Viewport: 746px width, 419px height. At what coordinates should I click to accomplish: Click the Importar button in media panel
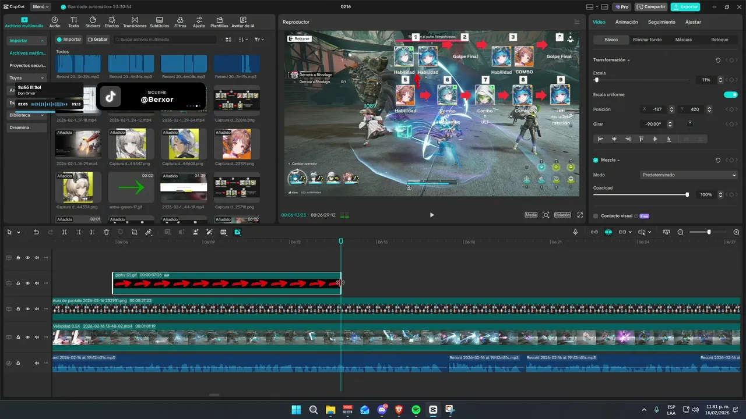69,40
